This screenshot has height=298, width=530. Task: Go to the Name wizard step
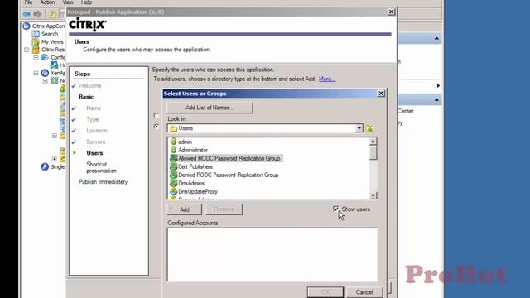point(94,108)
